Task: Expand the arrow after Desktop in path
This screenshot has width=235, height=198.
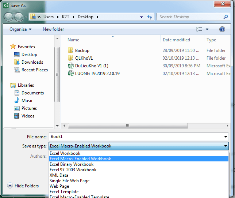Action: 98,17
